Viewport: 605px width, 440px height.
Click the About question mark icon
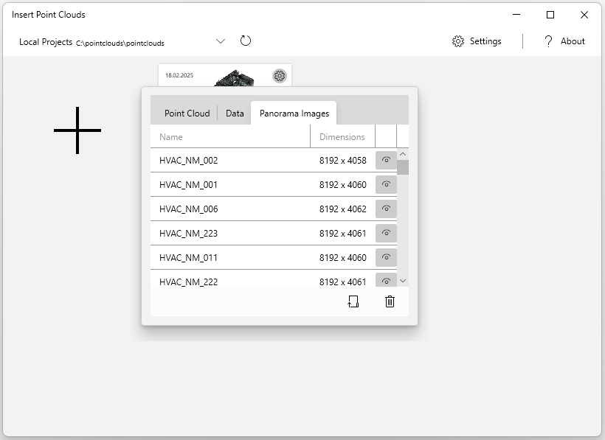pos(548,41)
